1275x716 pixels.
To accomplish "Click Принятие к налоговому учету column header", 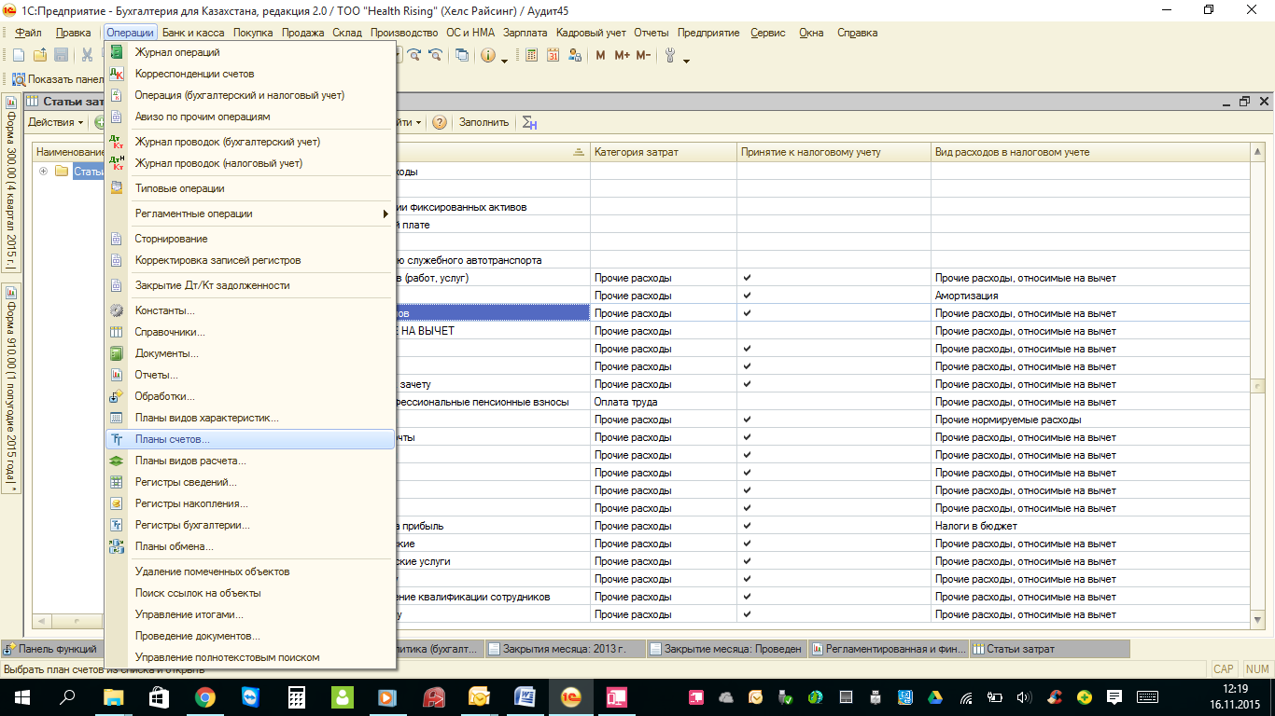I will 834,152.
